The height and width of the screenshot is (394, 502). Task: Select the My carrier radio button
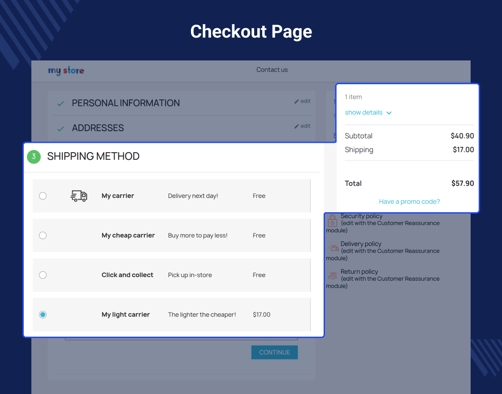coord(43,196)
